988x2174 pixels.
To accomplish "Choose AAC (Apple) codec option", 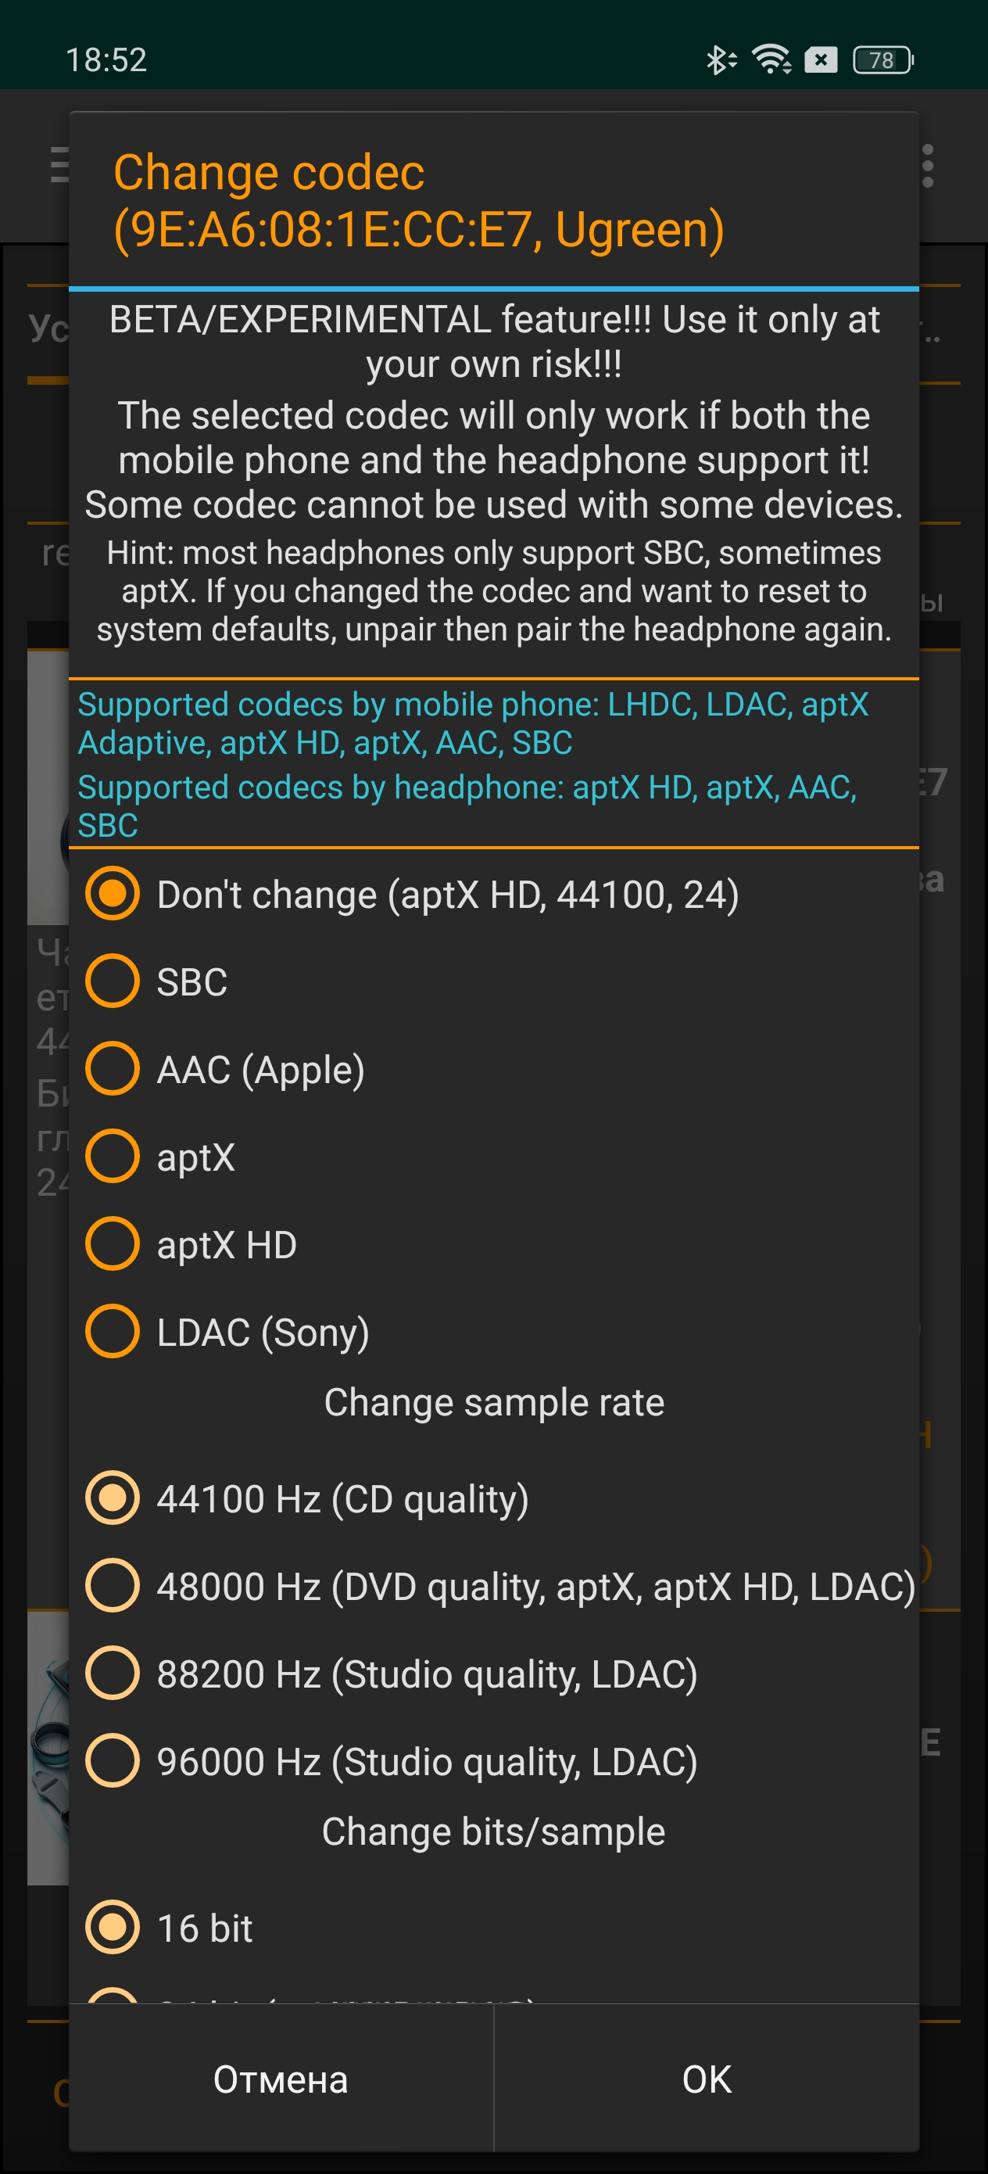I will [113, 1069].
